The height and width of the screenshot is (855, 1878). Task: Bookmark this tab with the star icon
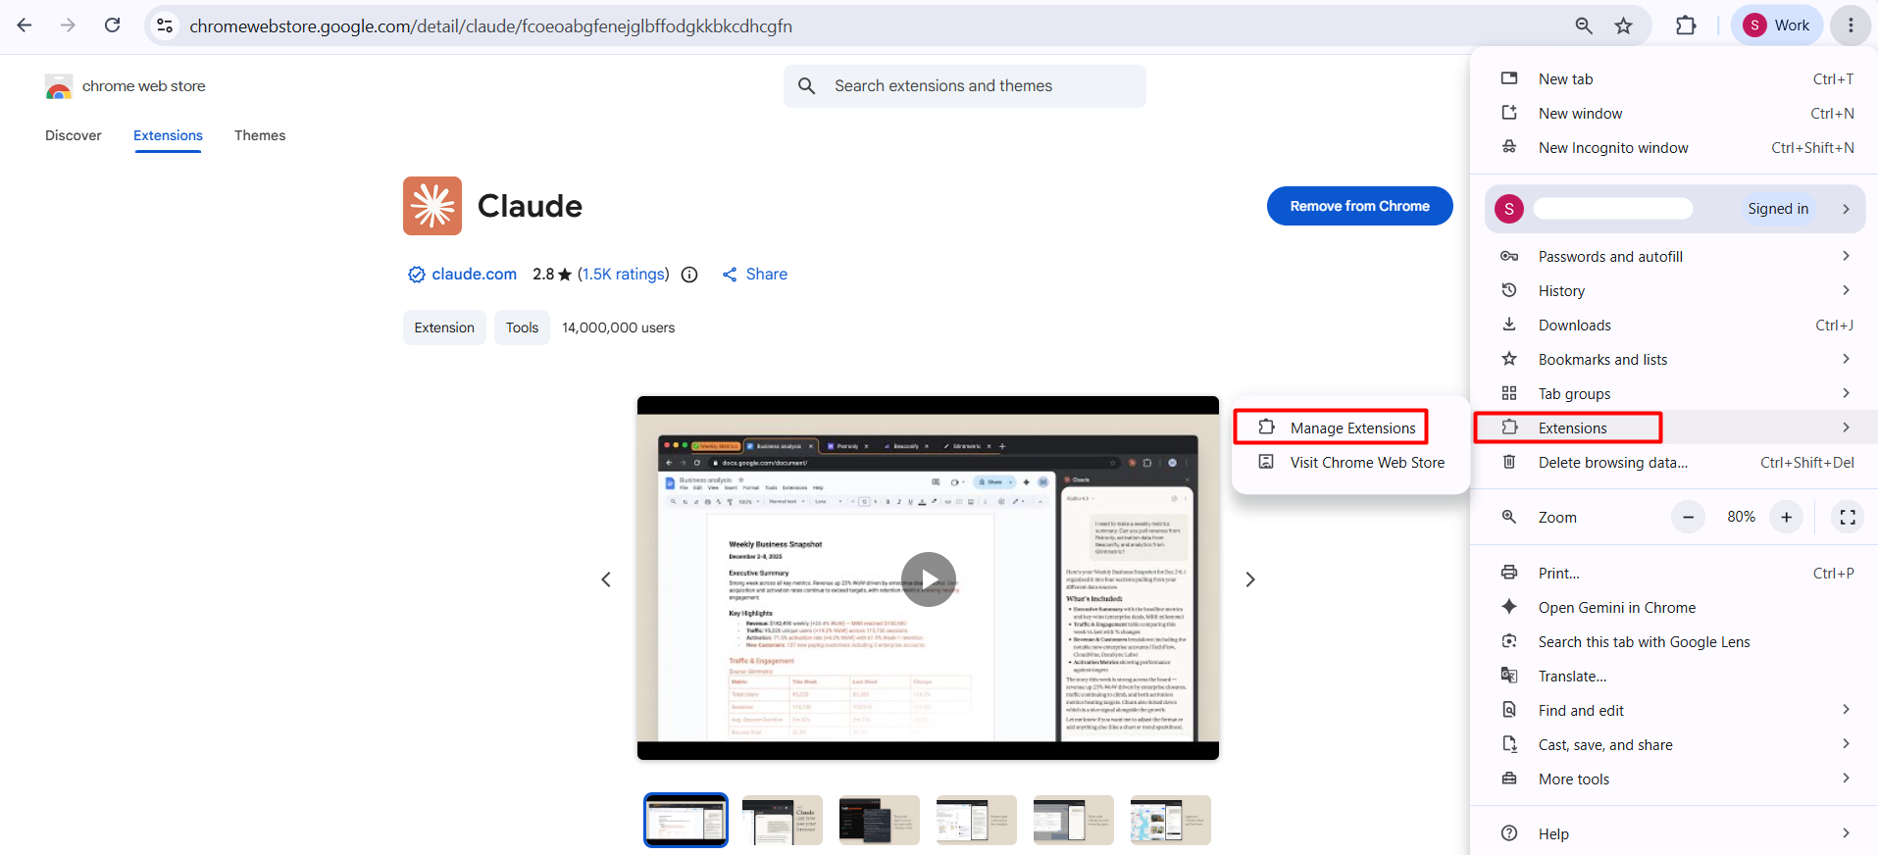coord(1624,25)
